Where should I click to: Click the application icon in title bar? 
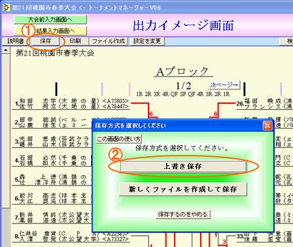[6, 8]
